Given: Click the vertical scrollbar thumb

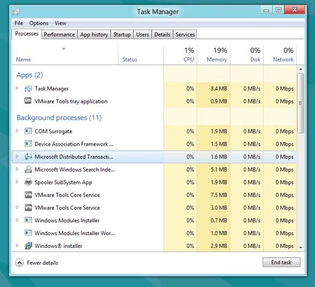Looking at the screenshot, I should click(x=301, y=103).
